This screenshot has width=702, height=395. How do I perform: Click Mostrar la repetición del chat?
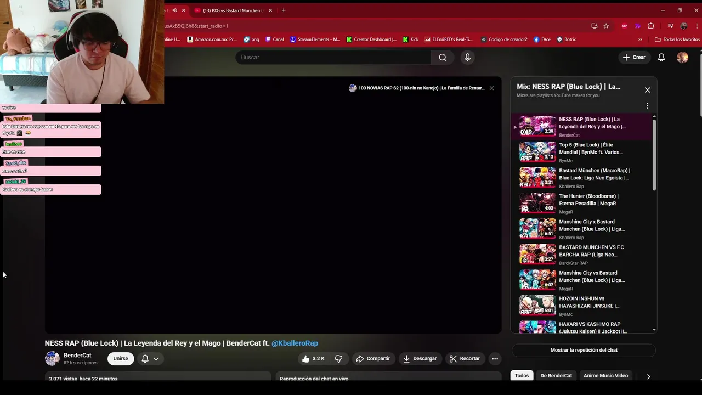pyautogui.click(x=584, y=350)
